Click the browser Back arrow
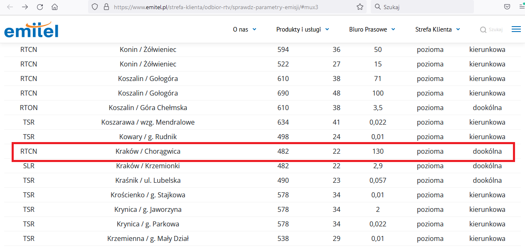Screen dimensions: 525x248 tap(10, 7)
